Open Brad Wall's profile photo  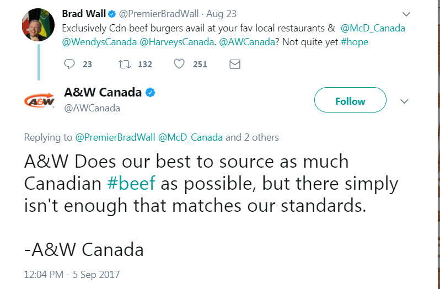click(38, 25)
